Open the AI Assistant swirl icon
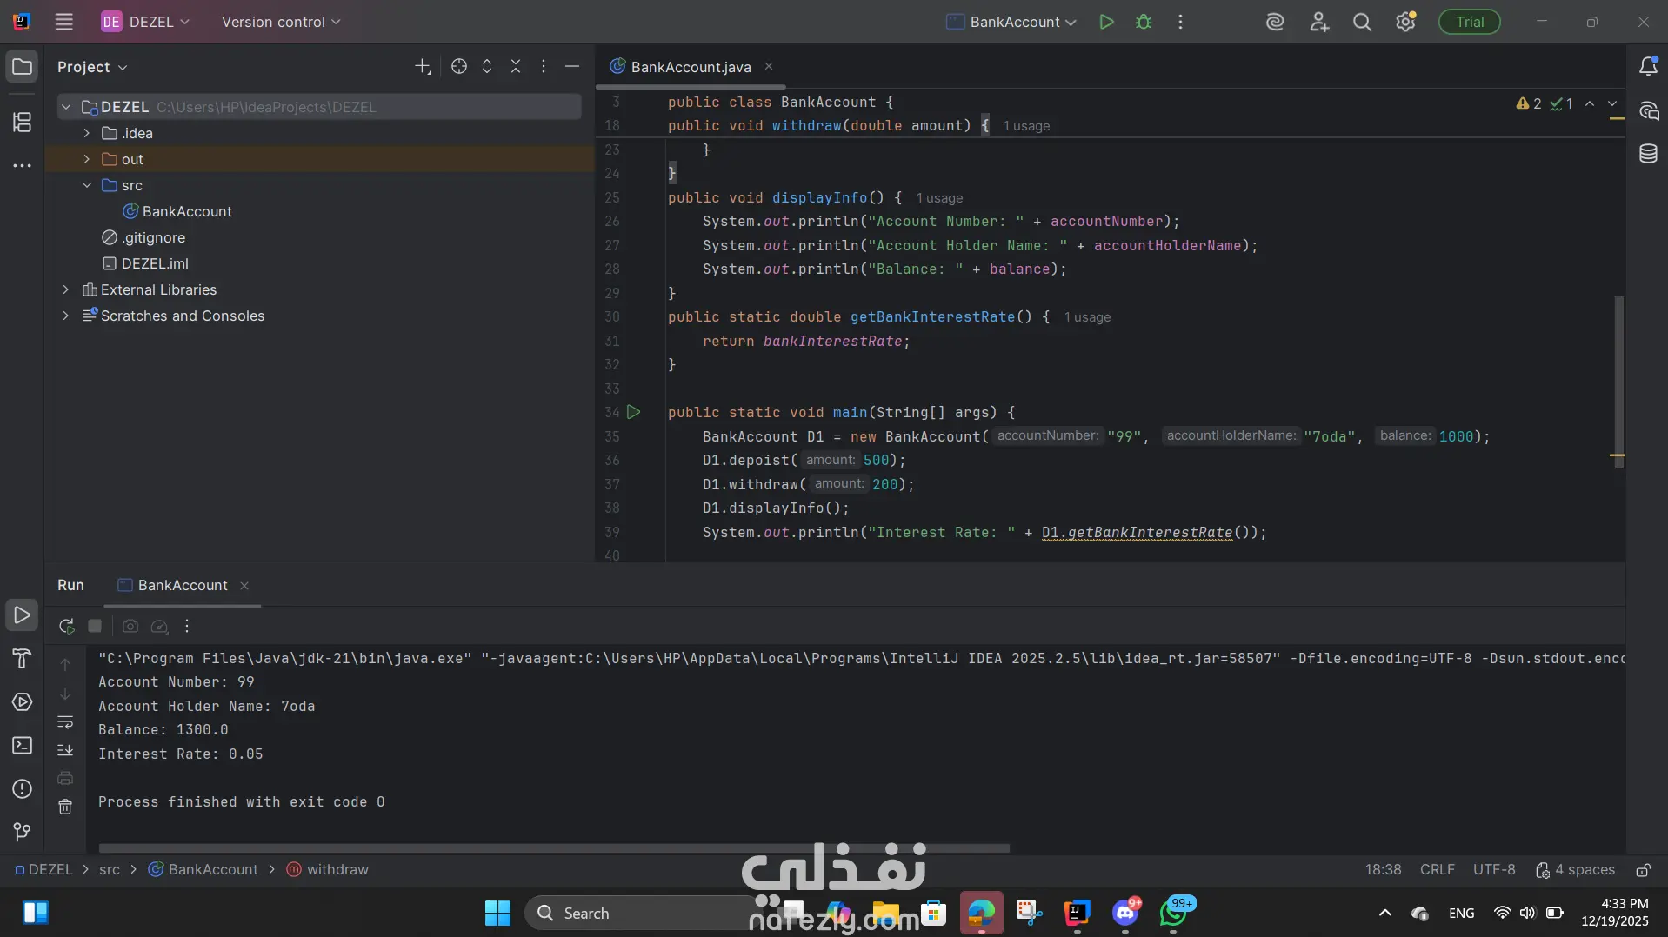 point(1275,22)
